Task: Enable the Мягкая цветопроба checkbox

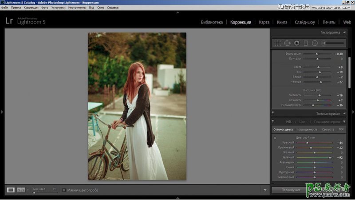Action: tap(64, 190)
